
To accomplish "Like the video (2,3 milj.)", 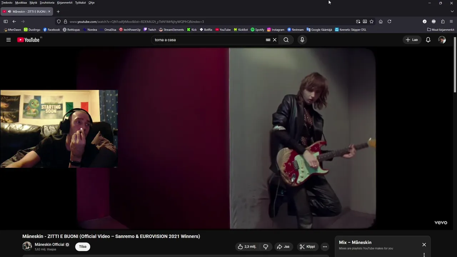I will click(x=247, y=247).
